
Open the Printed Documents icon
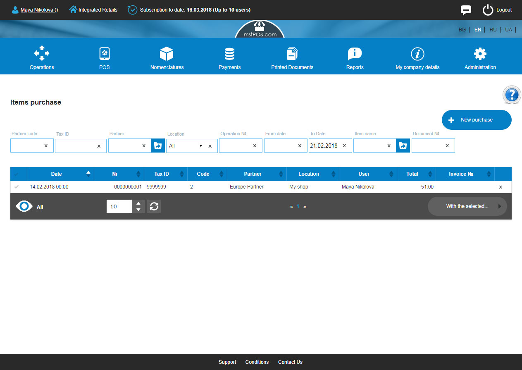tap(292, 54)
